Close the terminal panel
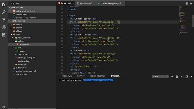The image size is (194, 109). pos(191,77)
